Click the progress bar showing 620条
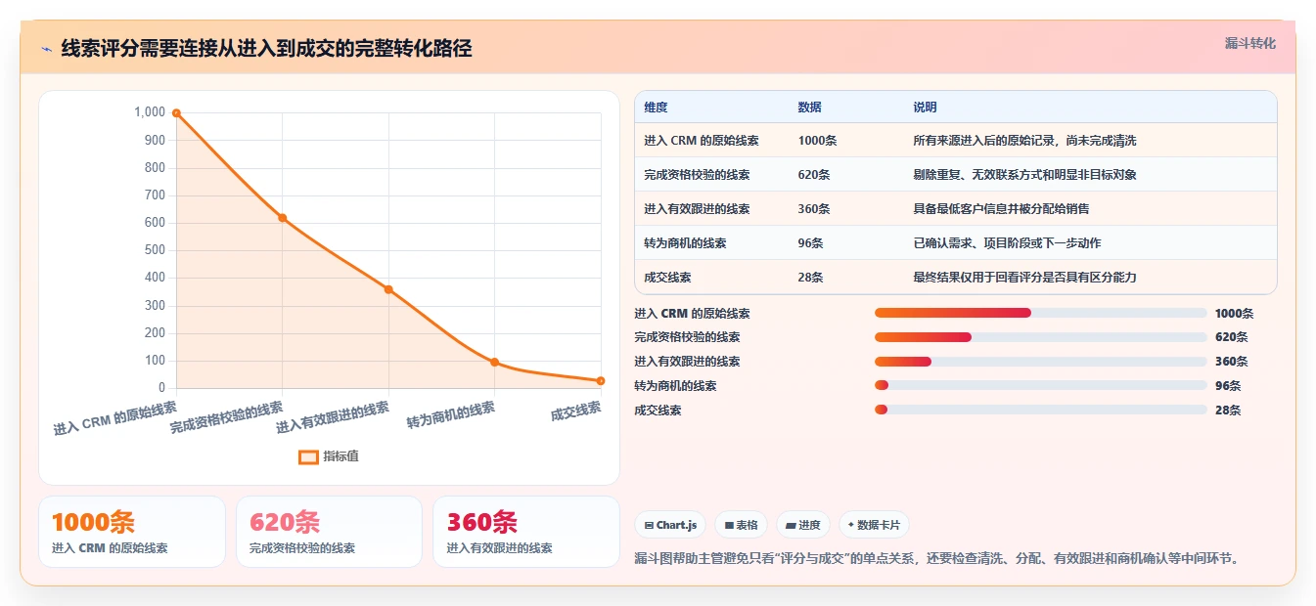1316x606 pixels. pos(1040,337)
